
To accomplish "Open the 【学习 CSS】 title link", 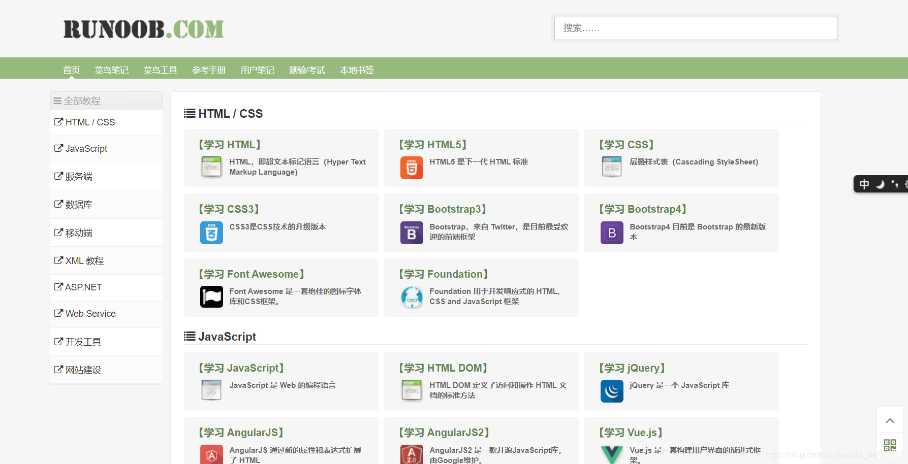I will (627, 145).
